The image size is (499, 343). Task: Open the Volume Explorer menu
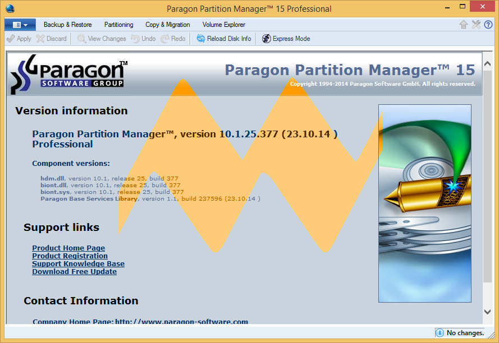[x=224, y=25]
